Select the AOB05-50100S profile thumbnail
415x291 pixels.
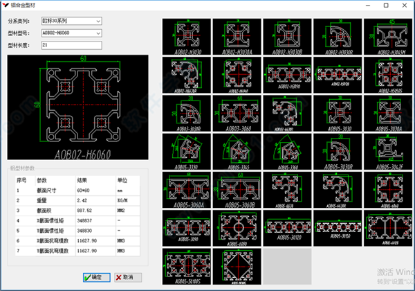187,266
